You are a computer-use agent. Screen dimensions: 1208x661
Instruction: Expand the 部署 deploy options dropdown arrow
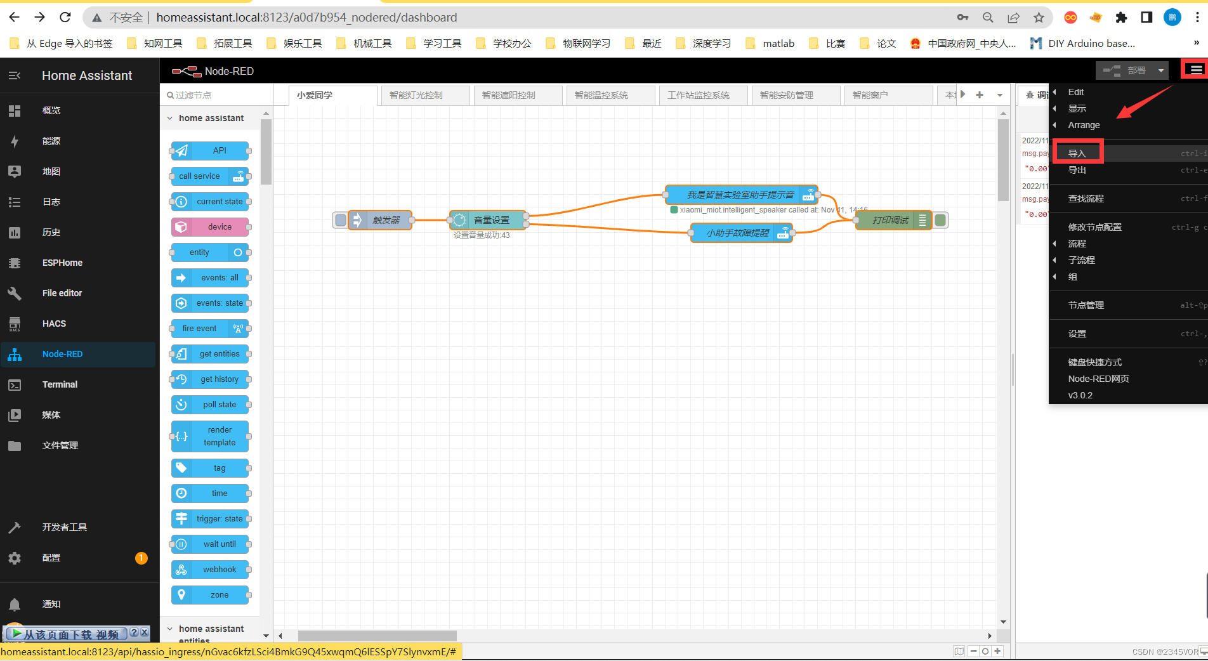tap(1160, 70)
